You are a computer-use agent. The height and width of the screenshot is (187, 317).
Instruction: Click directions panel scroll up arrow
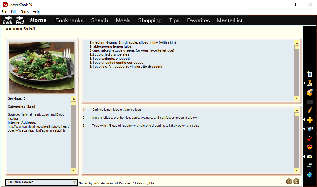pyautogui.click(x=297, y=110)
